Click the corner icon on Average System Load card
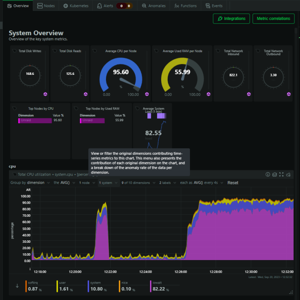This screenshot has width=300, height=300. click(137, 108)
